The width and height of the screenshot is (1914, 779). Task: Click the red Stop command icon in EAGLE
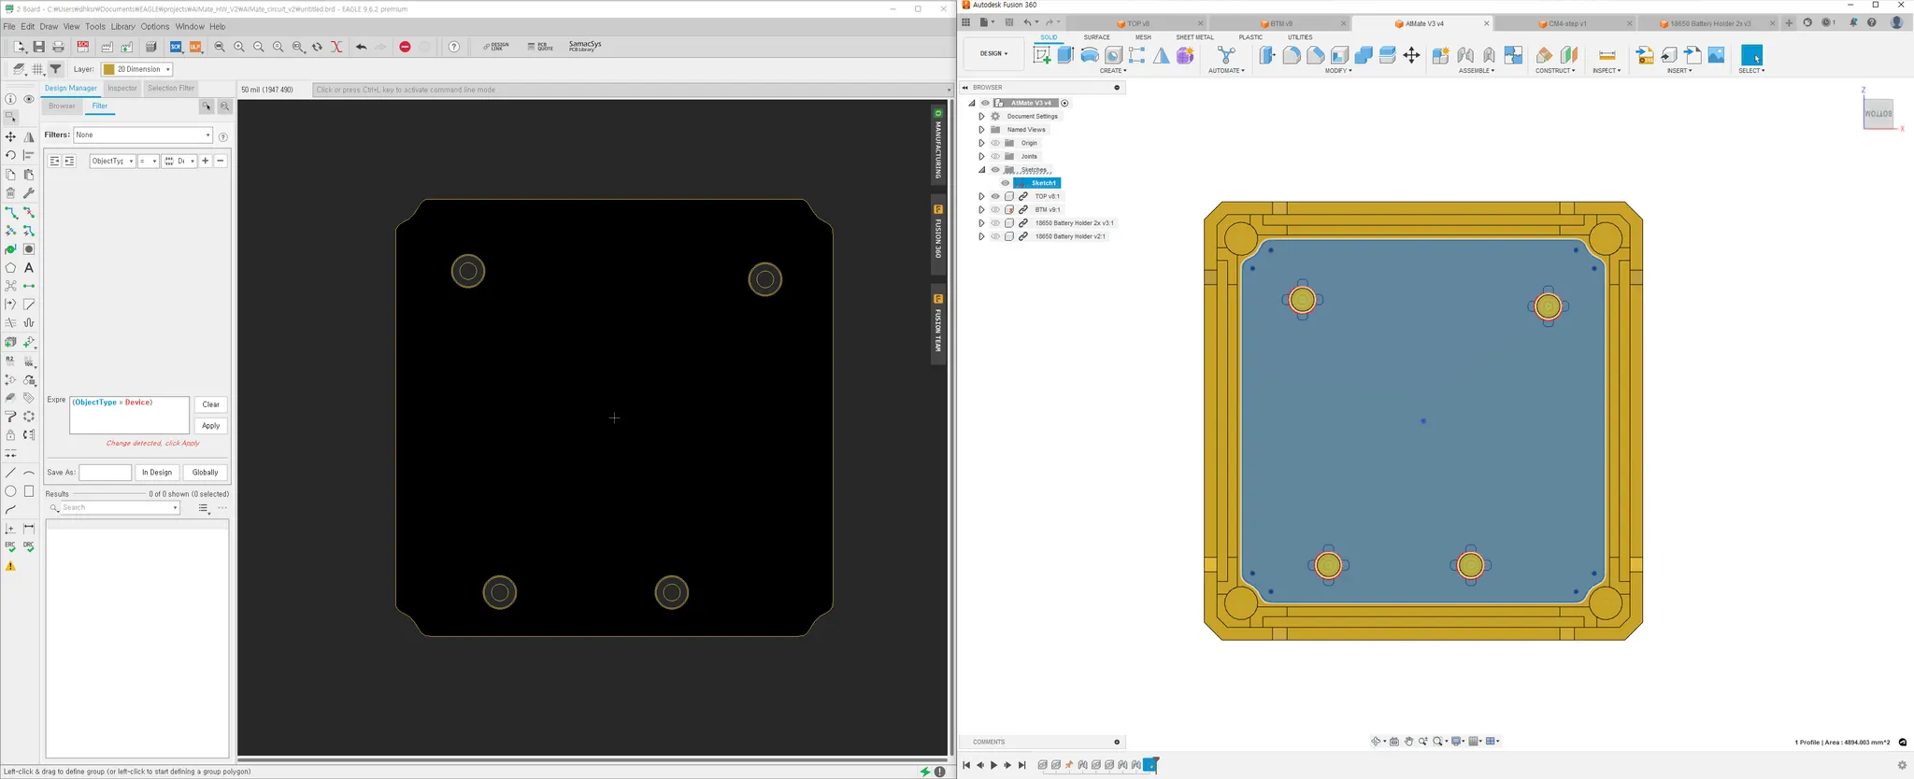click(x=405, y=47)
